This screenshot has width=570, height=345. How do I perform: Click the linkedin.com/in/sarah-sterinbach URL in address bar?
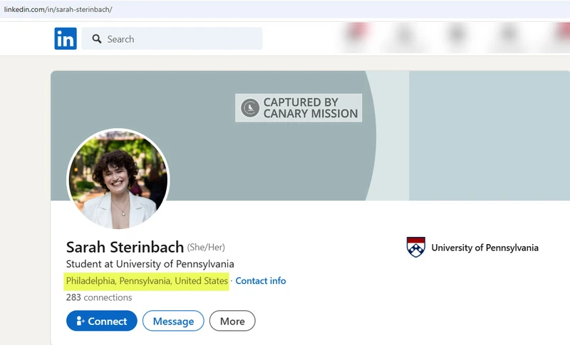[58, 9]
